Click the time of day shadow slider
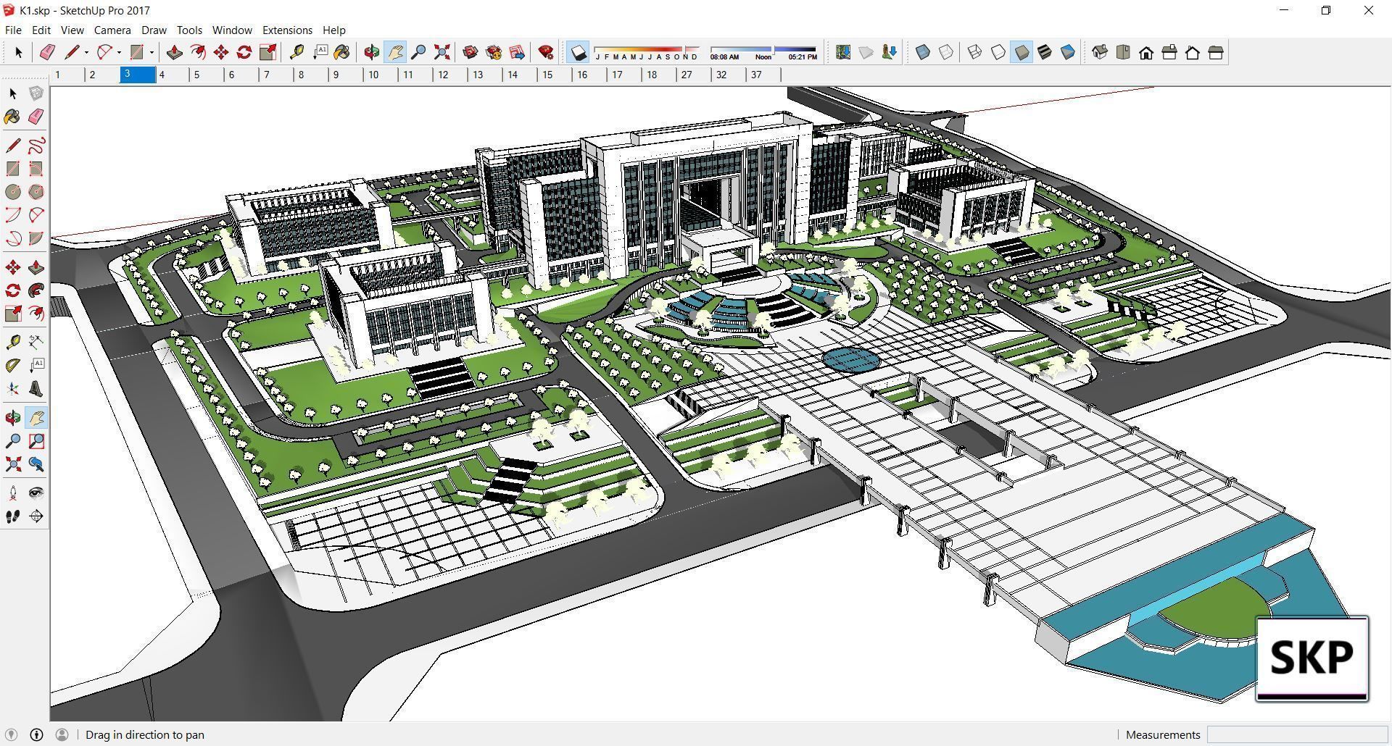The height and width of the screenshot is (746, 1392). 763,52
